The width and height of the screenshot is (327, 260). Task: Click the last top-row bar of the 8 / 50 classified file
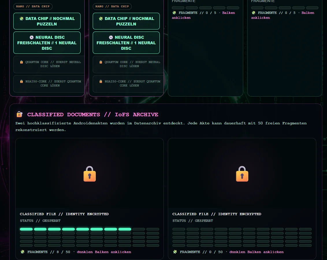click(x=153, y=229)
